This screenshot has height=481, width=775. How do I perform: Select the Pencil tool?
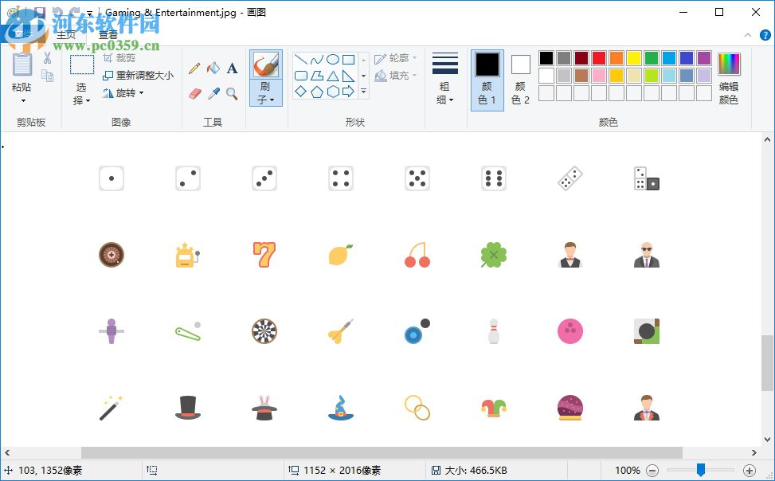point(194,67)
